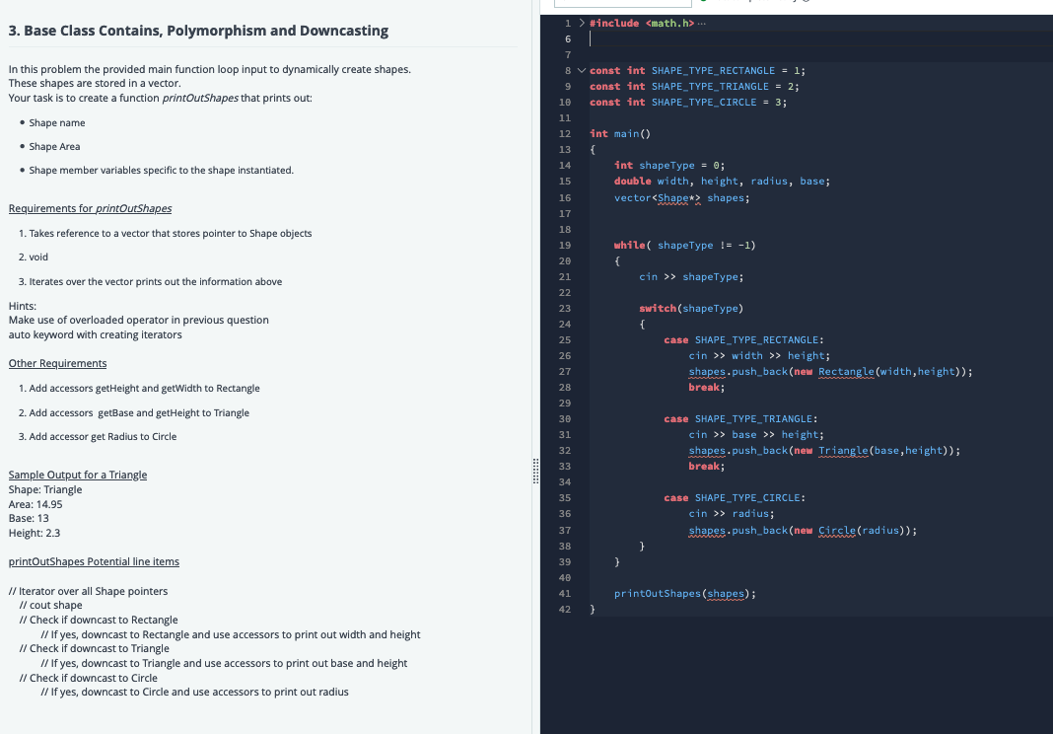Click 'cin >> radius;' line
The height and width of the screenshot is (734, 1053).
pos(732,514)
